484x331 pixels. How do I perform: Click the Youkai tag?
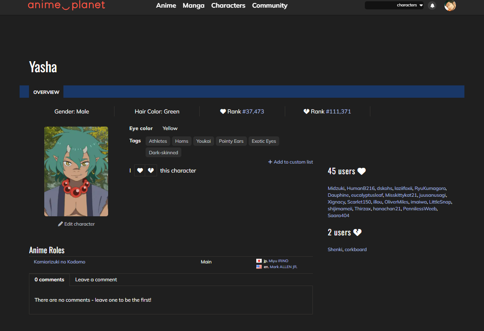tap(203, 141)
